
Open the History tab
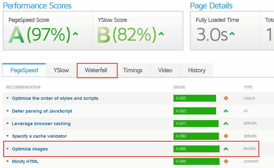[x=197, y=70]
